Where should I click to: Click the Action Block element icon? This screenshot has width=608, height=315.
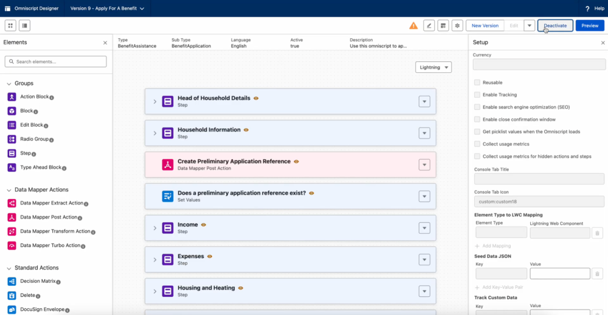(x=12, y=97)
